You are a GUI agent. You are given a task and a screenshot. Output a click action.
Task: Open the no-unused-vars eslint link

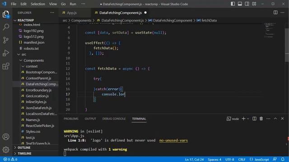tap(173, 140)
